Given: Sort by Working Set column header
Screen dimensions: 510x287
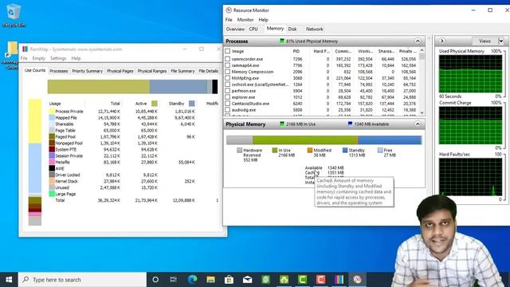Looking at the screenshot, I should tap(365, 51).
